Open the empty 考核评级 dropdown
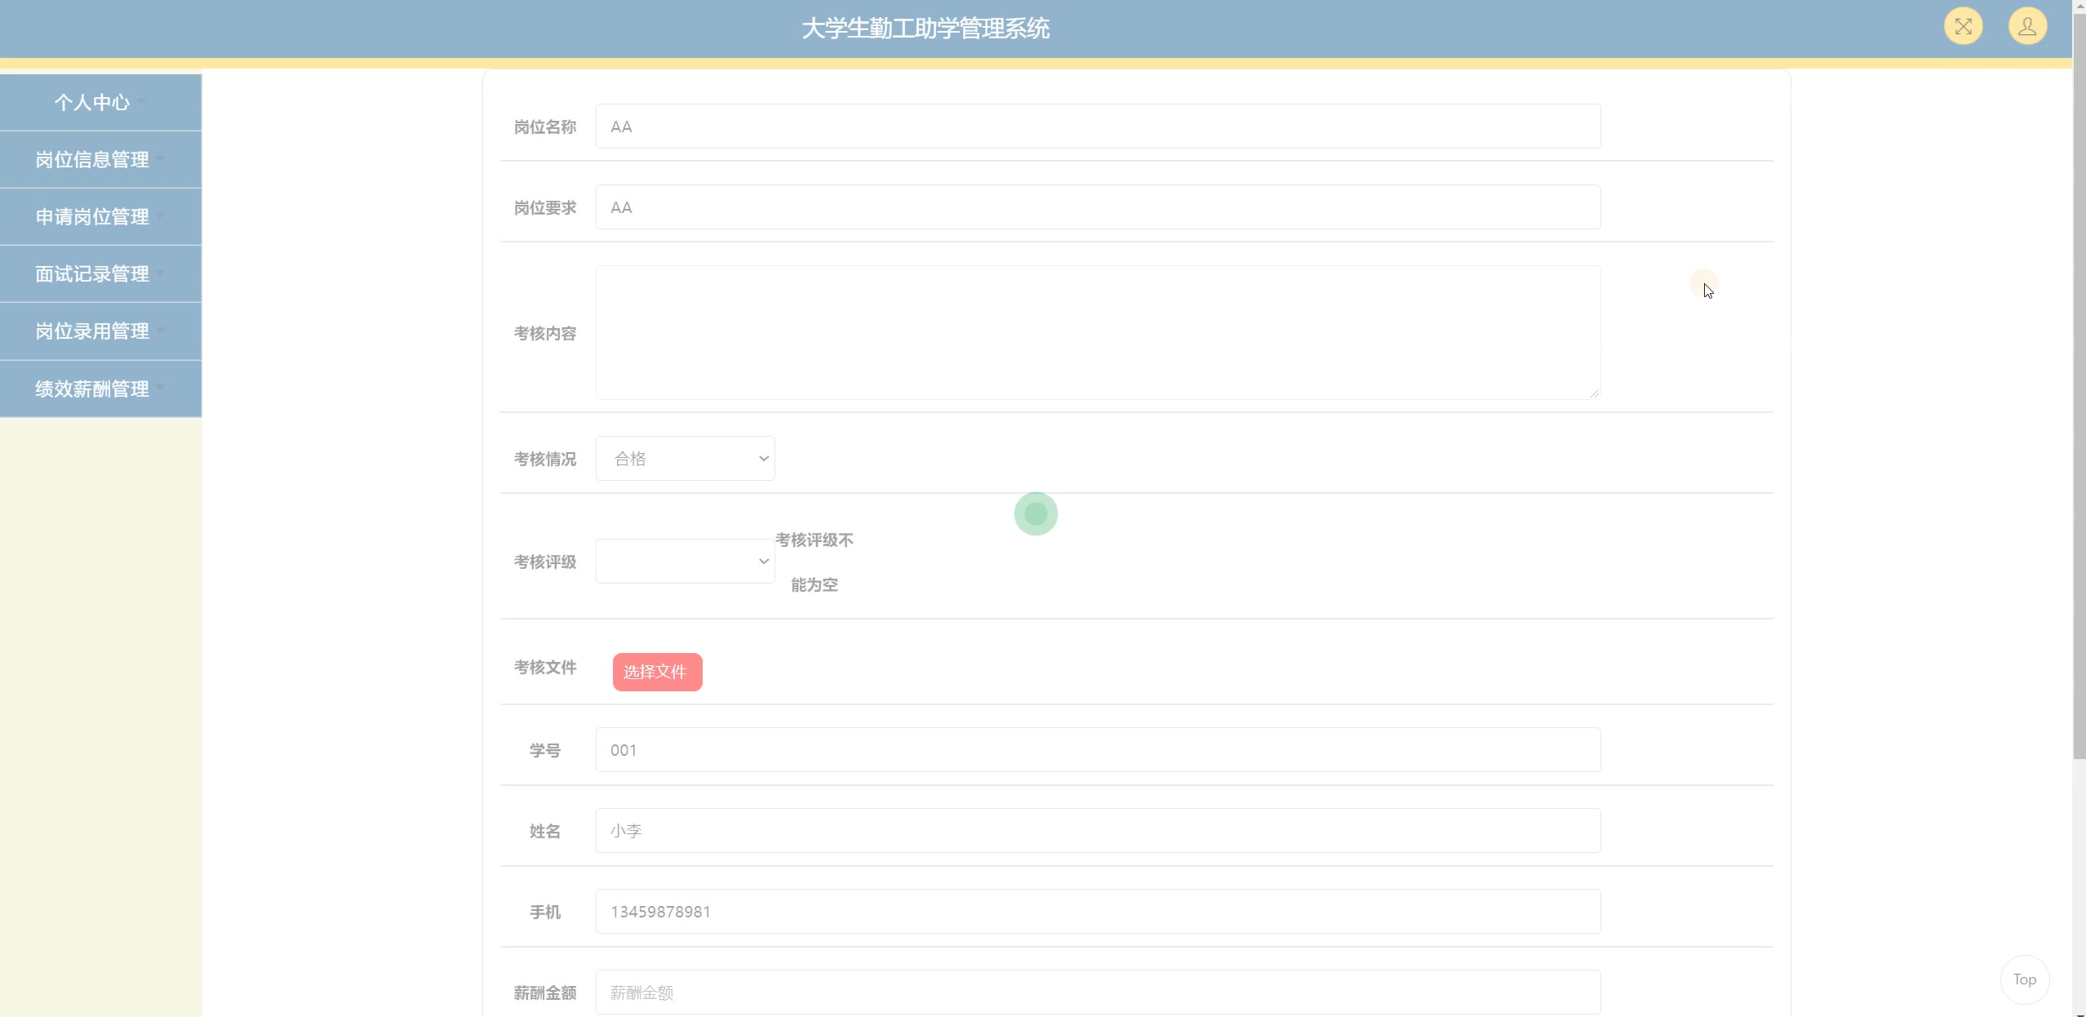The width and height of the screenshot is (2086, 1017). pyautogui.click(x=685, y=562)
